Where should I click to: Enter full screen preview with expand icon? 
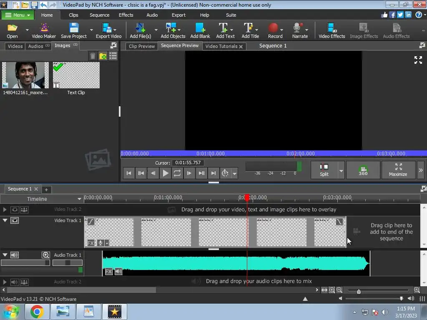click(418, 60)
